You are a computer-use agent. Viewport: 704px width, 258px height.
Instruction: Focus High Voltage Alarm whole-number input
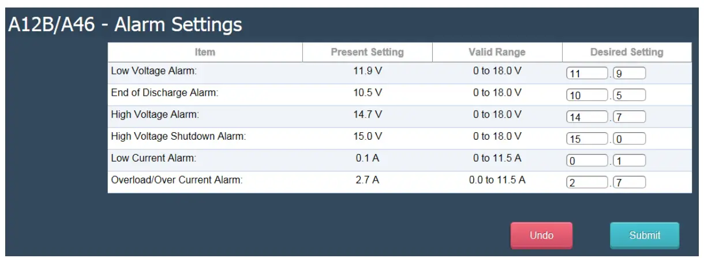[587, 118]
